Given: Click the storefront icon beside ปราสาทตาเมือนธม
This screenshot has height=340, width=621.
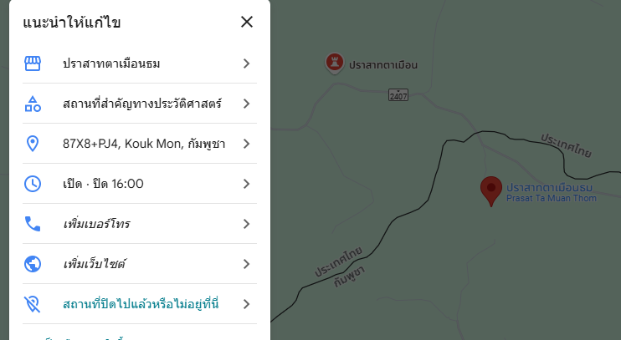Looking at the screenshot, I should [33, 63].
